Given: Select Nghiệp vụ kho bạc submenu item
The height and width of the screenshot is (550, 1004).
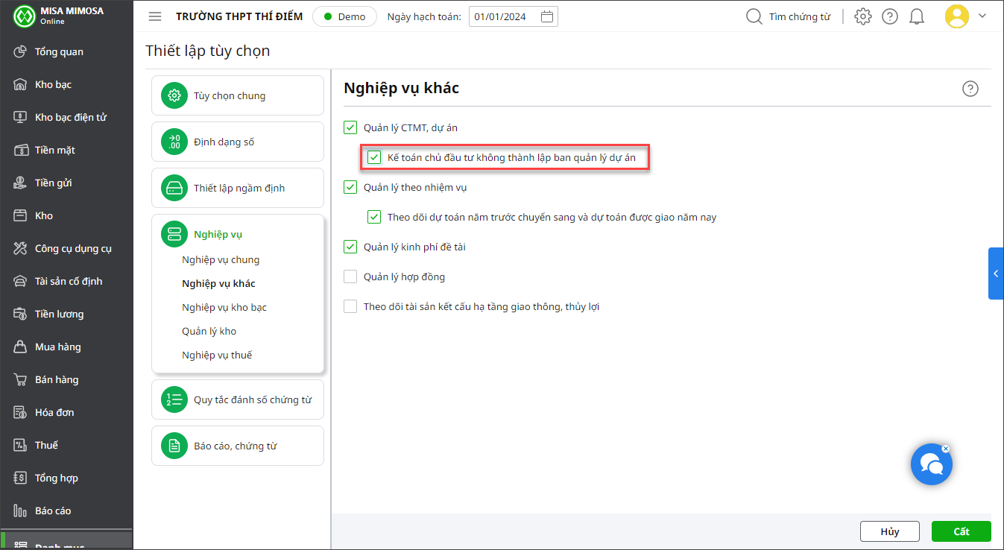Looking at the screenshot, I should (224, 307).
